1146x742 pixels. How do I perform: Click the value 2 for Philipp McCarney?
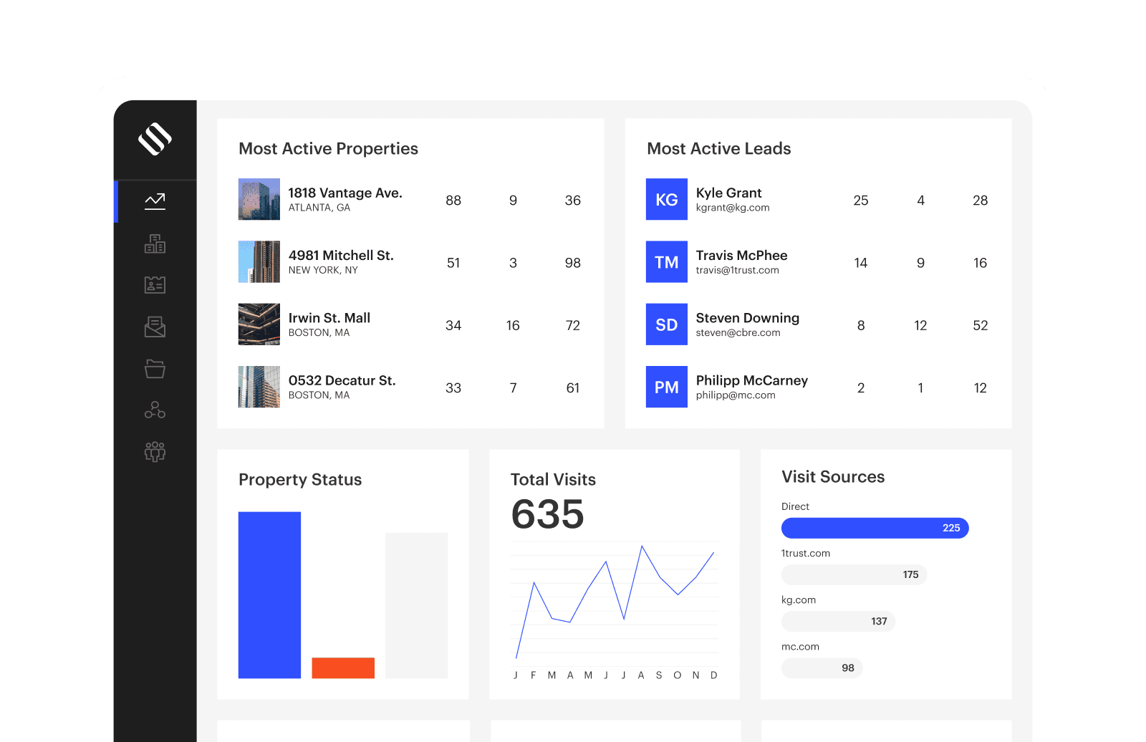point(861,388)
